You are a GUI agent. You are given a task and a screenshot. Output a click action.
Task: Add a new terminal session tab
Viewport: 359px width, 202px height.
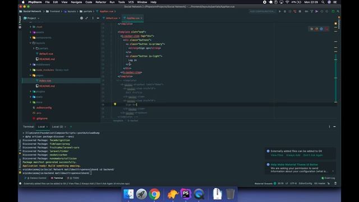71,127
